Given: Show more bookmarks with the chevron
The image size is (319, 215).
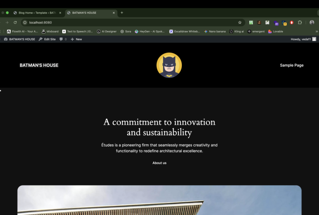Looking at the screenshot, I should pyautogui.click(x=317, y=31).
